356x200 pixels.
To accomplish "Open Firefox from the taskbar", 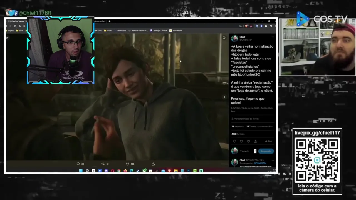I will [125, 171].
